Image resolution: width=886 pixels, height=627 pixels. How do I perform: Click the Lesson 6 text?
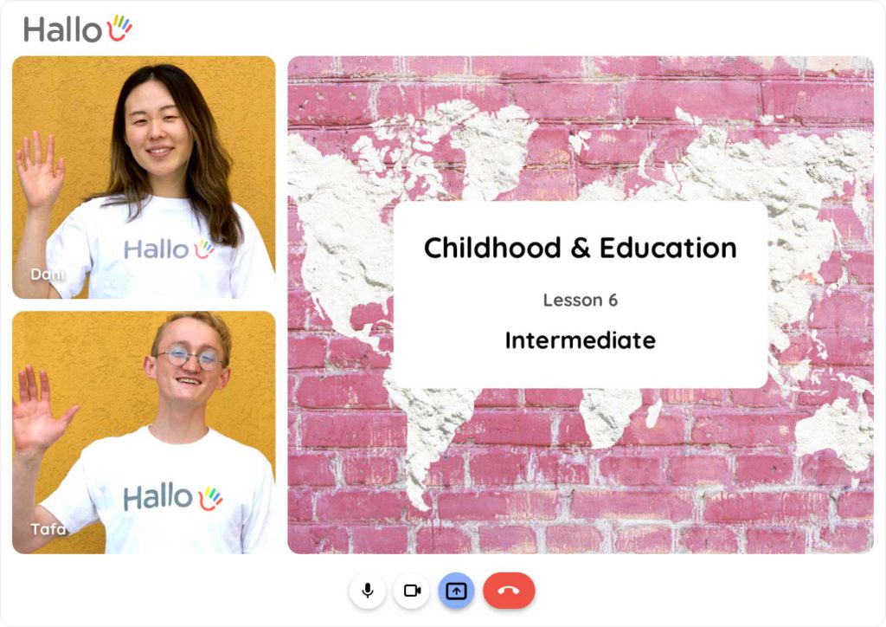pyautogui.click(x=581, y=301)
